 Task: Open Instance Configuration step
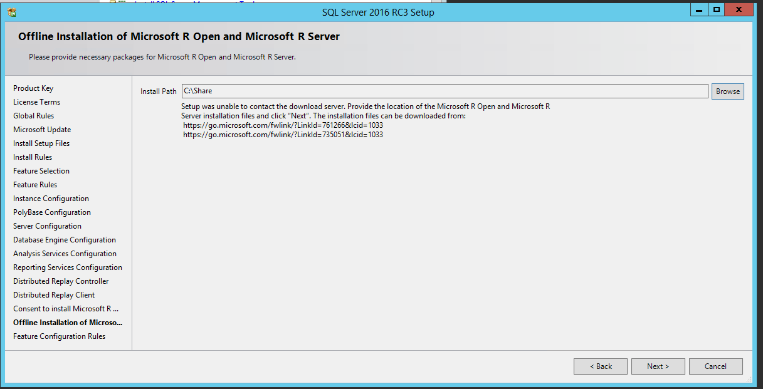tap(51, 199)
